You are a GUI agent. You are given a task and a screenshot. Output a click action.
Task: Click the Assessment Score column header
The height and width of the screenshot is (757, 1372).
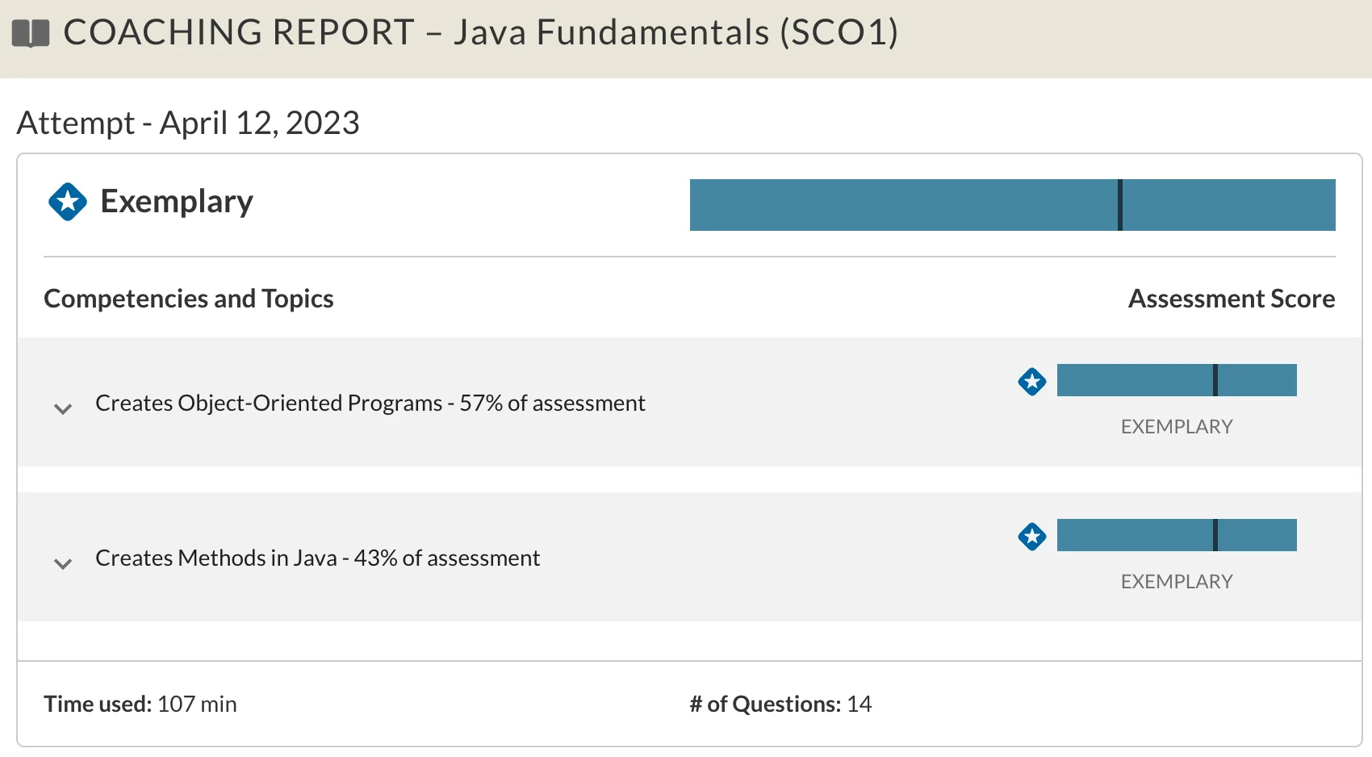(1231, 299)
